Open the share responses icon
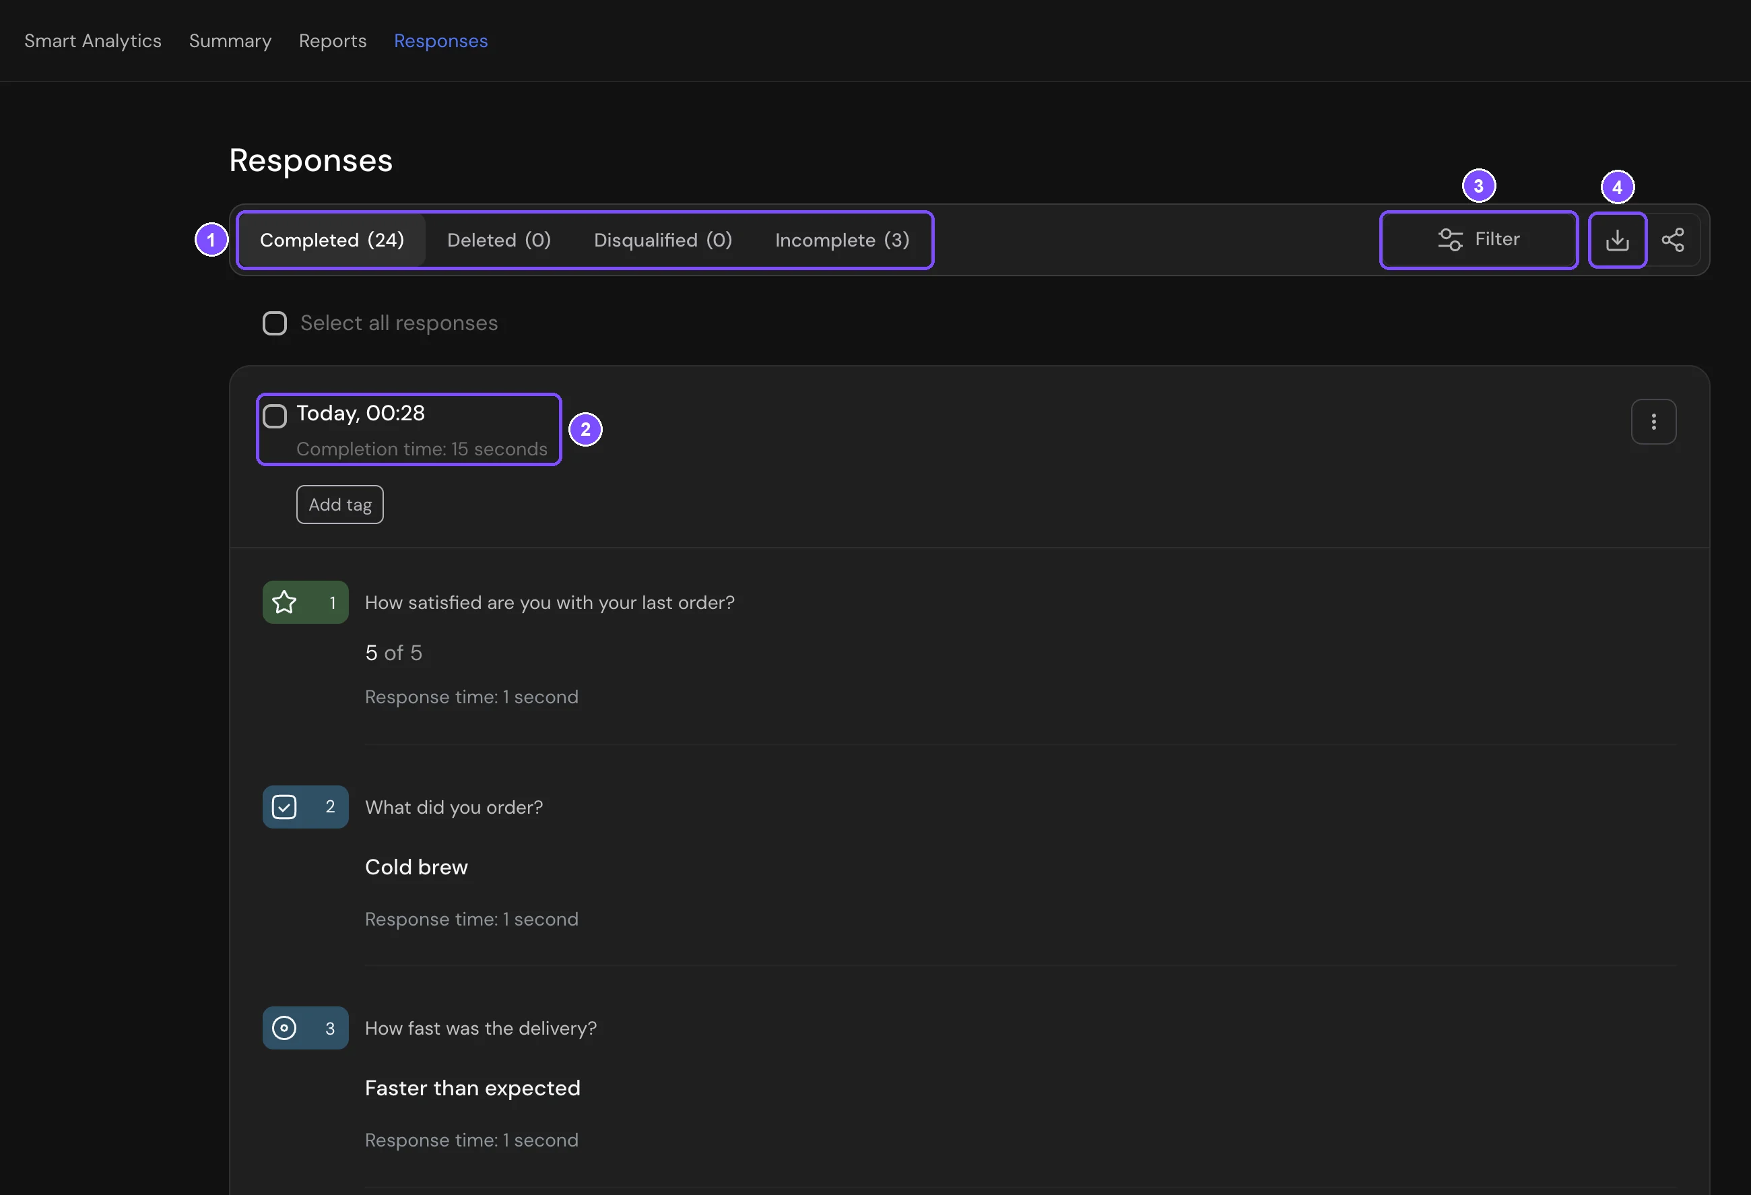Screen dimensions: 1751x1195 [1673, 240]
